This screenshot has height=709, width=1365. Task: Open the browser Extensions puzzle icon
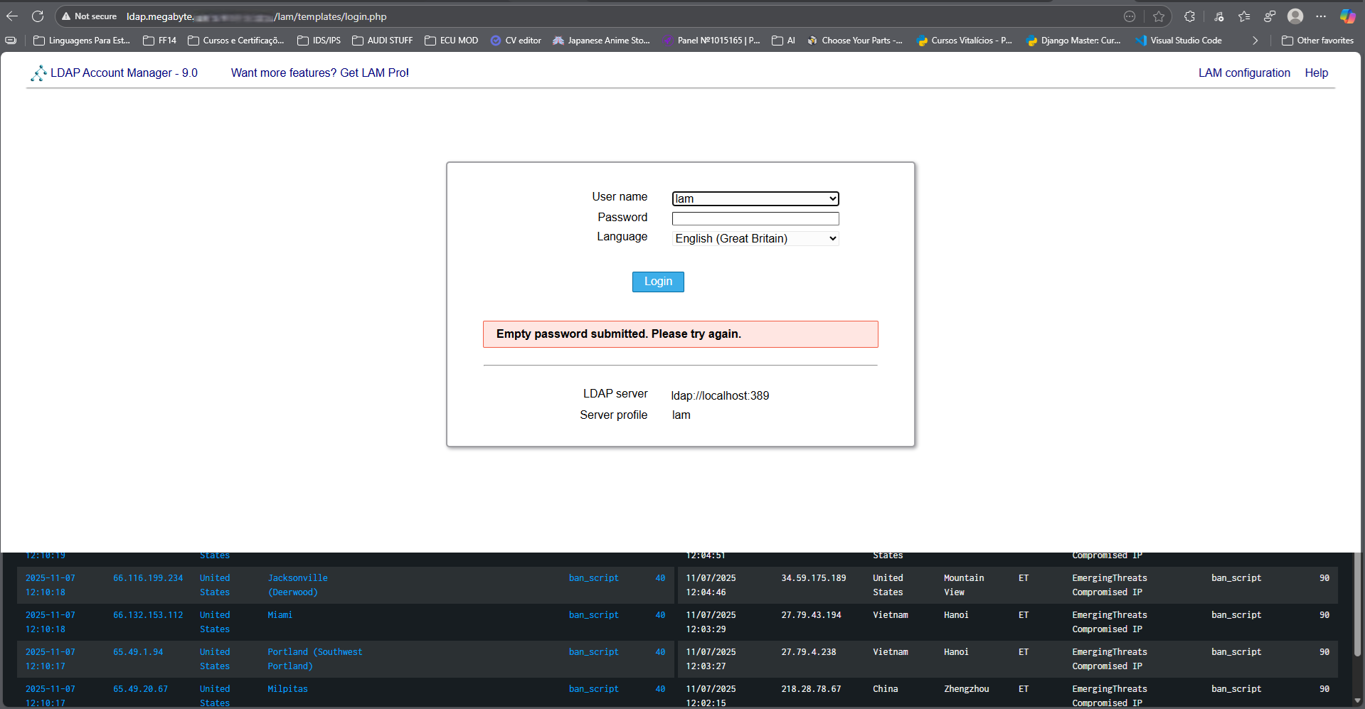tap(1189, 16)
